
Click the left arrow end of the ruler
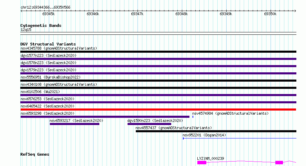pyautogui.click(x=21, y=11)
